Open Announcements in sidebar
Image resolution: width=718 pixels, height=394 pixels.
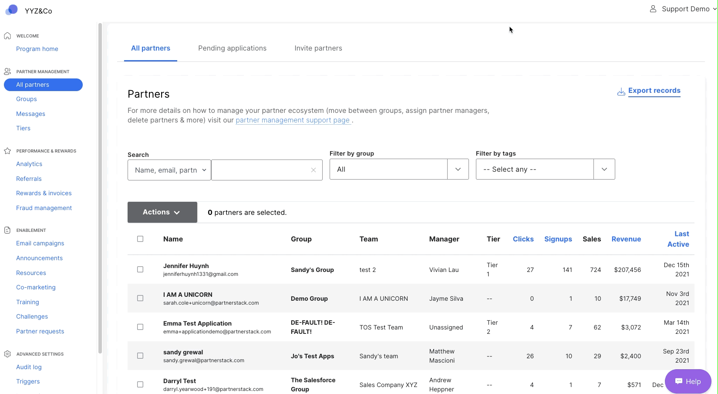coord(39,258)
